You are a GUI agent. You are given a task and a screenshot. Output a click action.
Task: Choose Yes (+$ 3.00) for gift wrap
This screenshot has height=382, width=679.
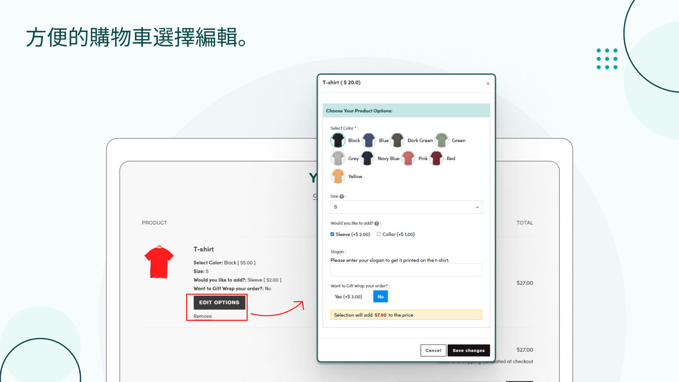click(x=349, y=297)
